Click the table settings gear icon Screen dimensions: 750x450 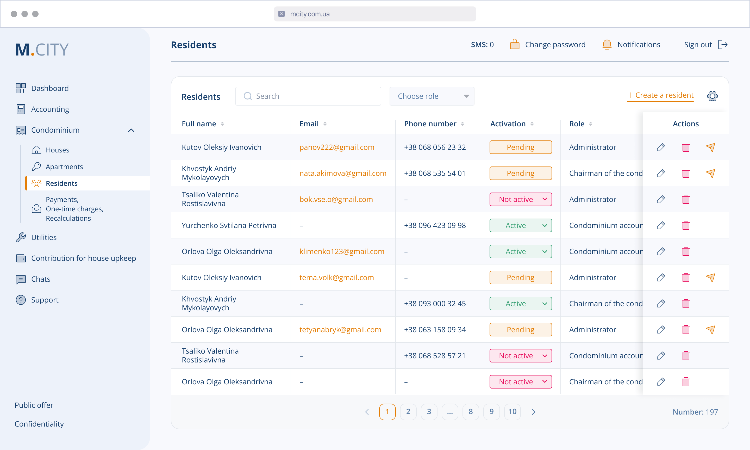(712, 96)
